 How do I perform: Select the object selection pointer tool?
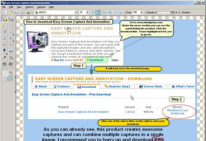tap(4, 19)
